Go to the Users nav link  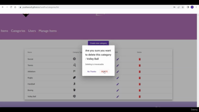(32, 31)
